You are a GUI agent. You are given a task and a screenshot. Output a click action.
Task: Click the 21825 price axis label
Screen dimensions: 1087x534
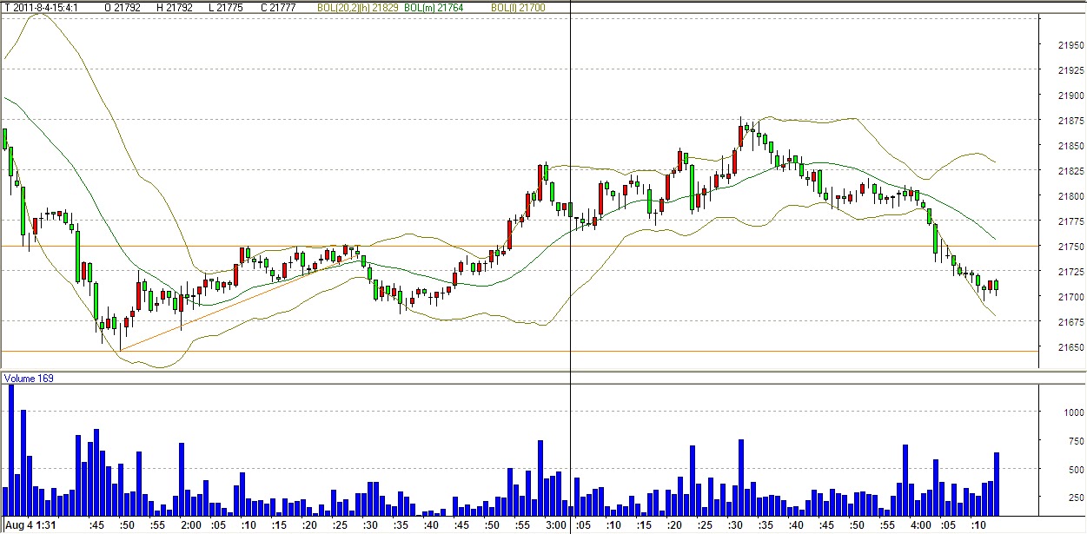[1070, 171]
